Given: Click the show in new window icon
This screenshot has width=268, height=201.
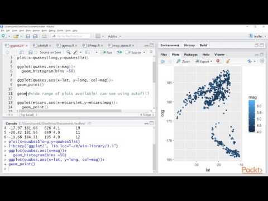Looking at the screenshot, I should coord(22,52).
